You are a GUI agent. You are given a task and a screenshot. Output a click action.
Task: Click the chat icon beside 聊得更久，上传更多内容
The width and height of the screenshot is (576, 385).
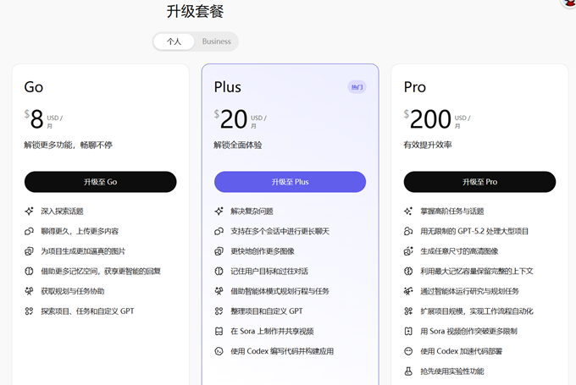[x=29, y=231]
